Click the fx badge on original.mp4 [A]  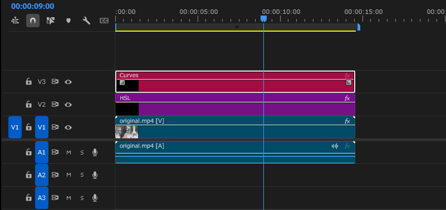tap(347, 146)
